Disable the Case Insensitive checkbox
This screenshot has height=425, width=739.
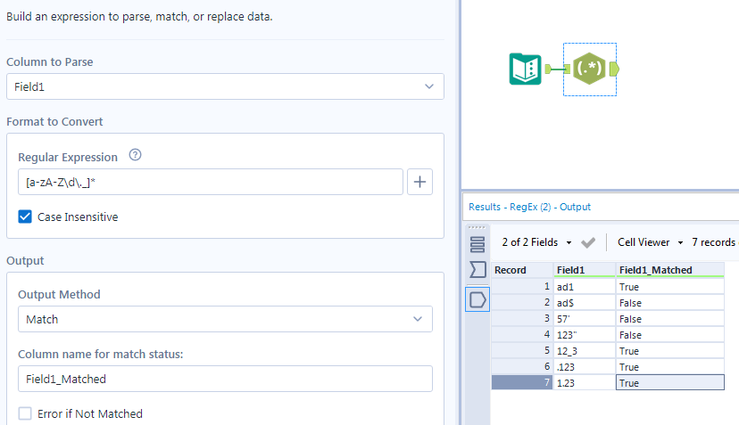point(25,217)
